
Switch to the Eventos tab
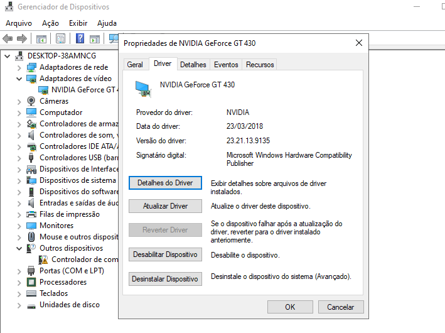tap(226, 65)
